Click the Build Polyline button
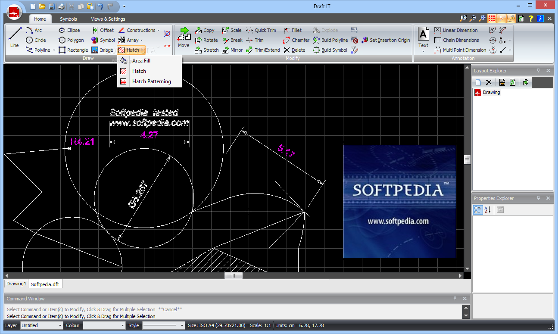558x334 pixels. [330, 40]
